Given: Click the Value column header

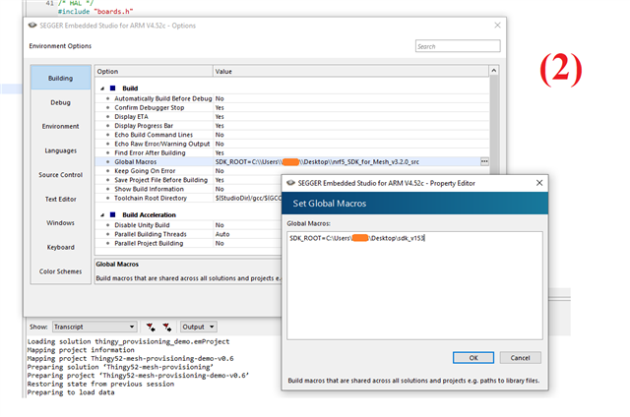Looking at the screenshot, I should (x=350, y=72).
